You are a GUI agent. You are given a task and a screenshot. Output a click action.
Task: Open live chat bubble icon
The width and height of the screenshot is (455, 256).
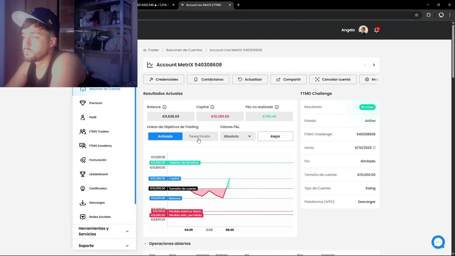tap(438, 242)
